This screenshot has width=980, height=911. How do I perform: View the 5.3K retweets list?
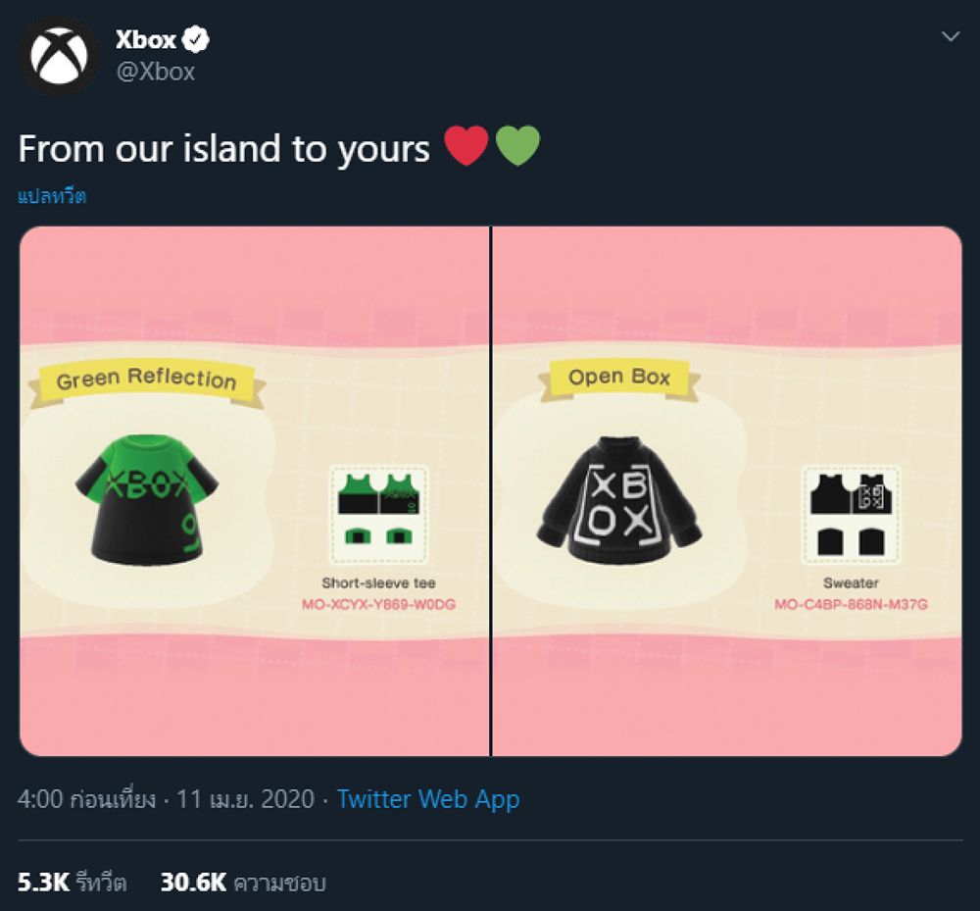click(x=73, y=883)
